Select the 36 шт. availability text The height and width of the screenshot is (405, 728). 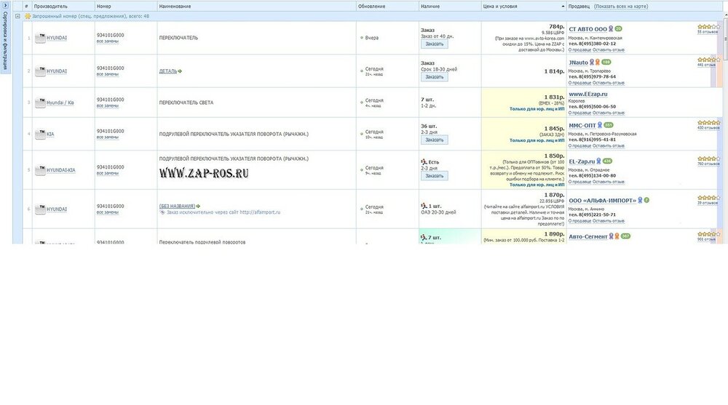point(429,127)
